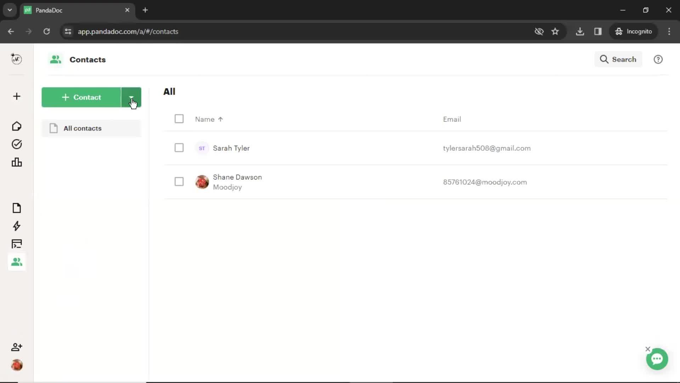
Task: Open the Documents section
Action: point(16,207)
